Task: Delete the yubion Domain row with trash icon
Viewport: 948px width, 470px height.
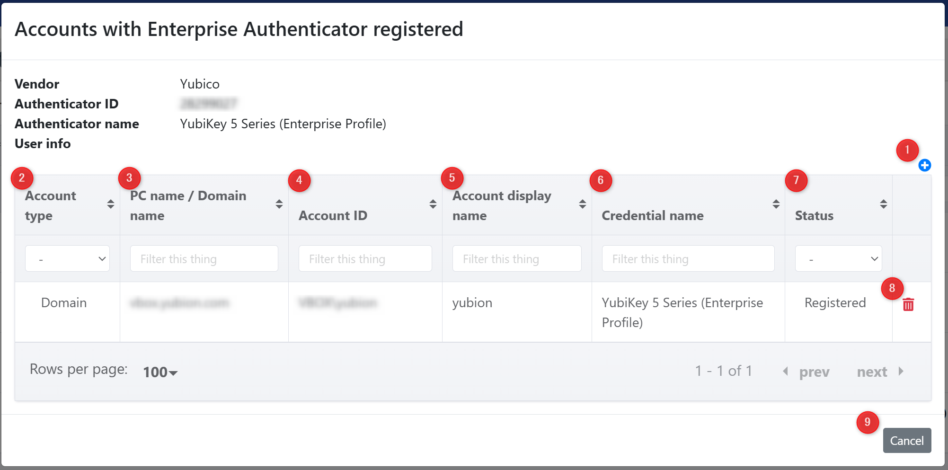Action: pos(908,304)
